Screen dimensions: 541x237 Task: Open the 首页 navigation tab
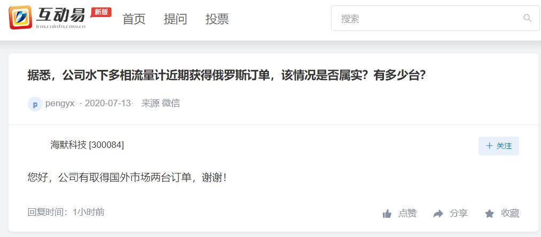coord(134,19)
